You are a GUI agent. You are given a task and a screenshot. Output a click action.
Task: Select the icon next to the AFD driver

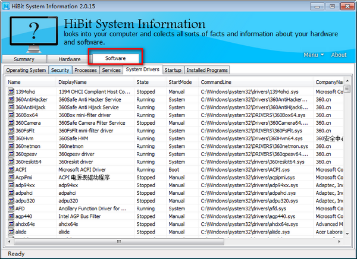[11, 208]
